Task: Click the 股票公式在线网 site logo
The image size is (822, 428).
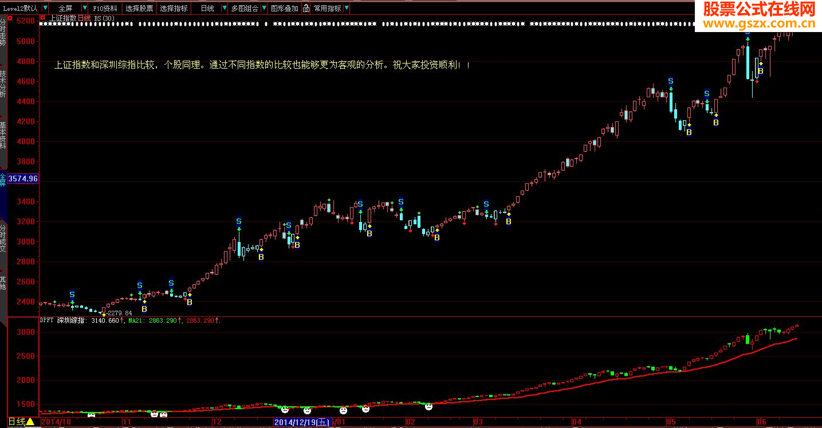Action: (x=759, y=15)
